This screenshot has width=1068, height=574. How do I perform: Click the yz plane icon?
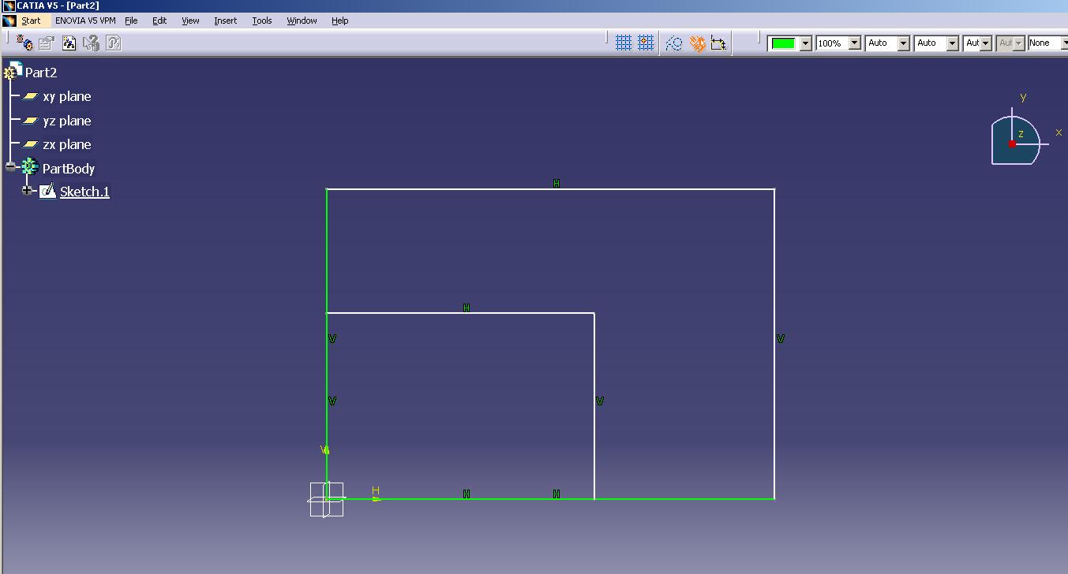coord(30,121)
